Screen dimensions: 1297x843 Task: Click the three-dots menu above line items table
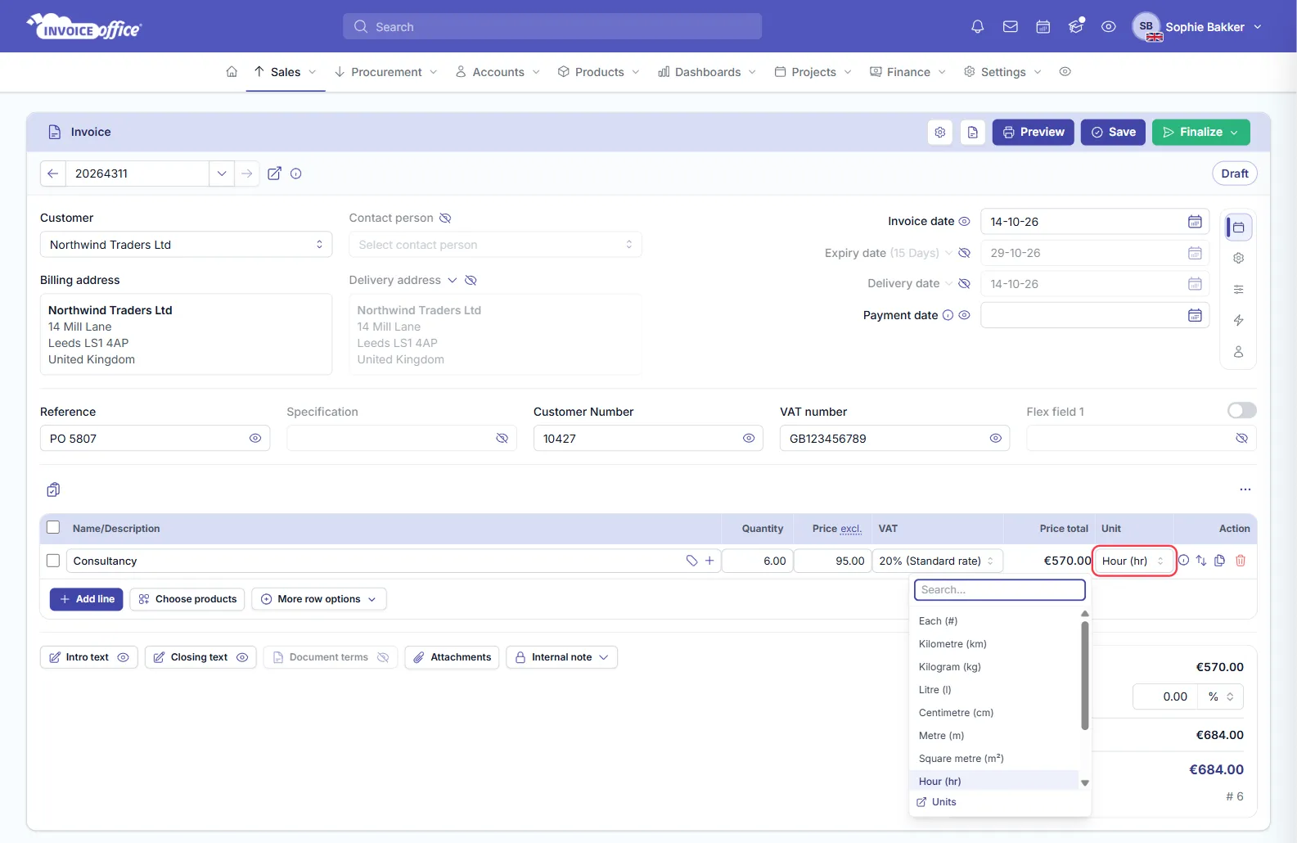[x=1245, y=489]
